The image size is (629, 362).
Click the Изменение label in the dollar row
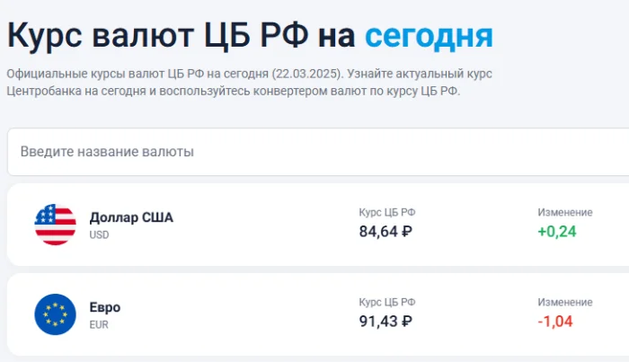tap(565, 212)
